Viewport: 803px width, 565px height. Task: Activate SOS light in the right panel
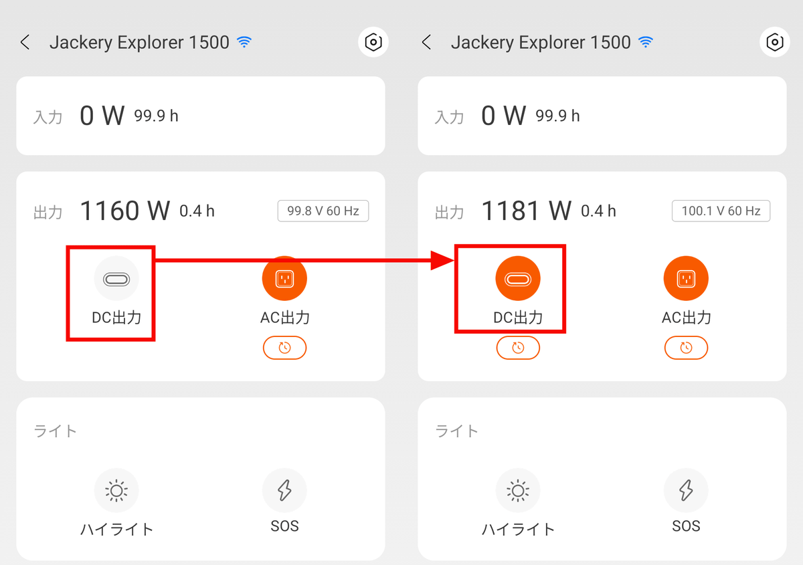tap(686, 491)
